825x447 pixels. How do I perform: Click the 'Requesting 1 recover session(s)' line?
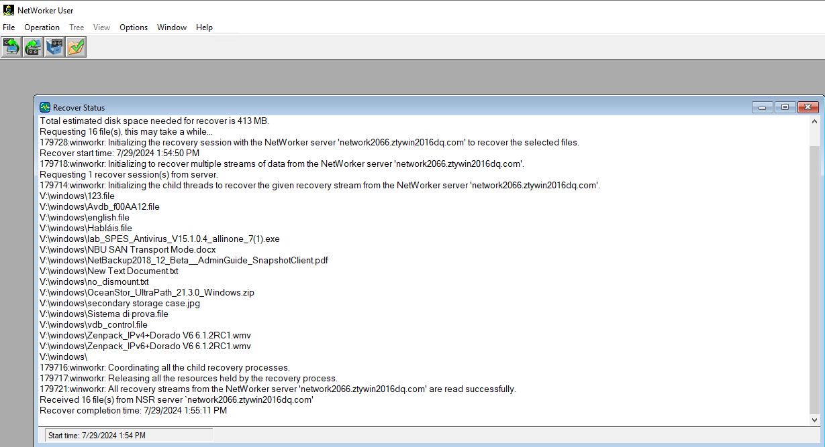(x=129, y=175)
